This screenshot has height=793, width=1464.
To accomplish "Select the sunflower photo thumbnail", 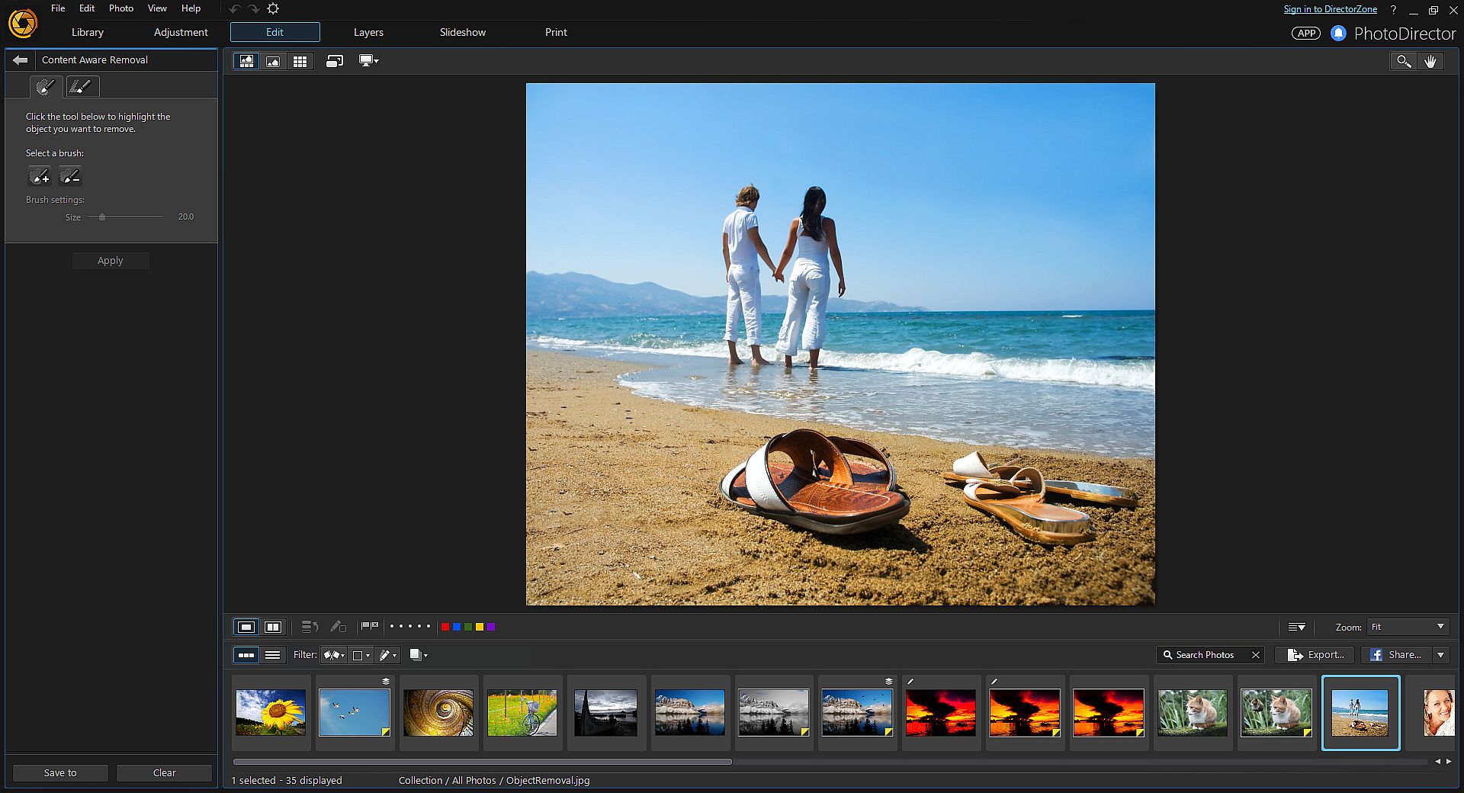I will click(x=271, y=713).
